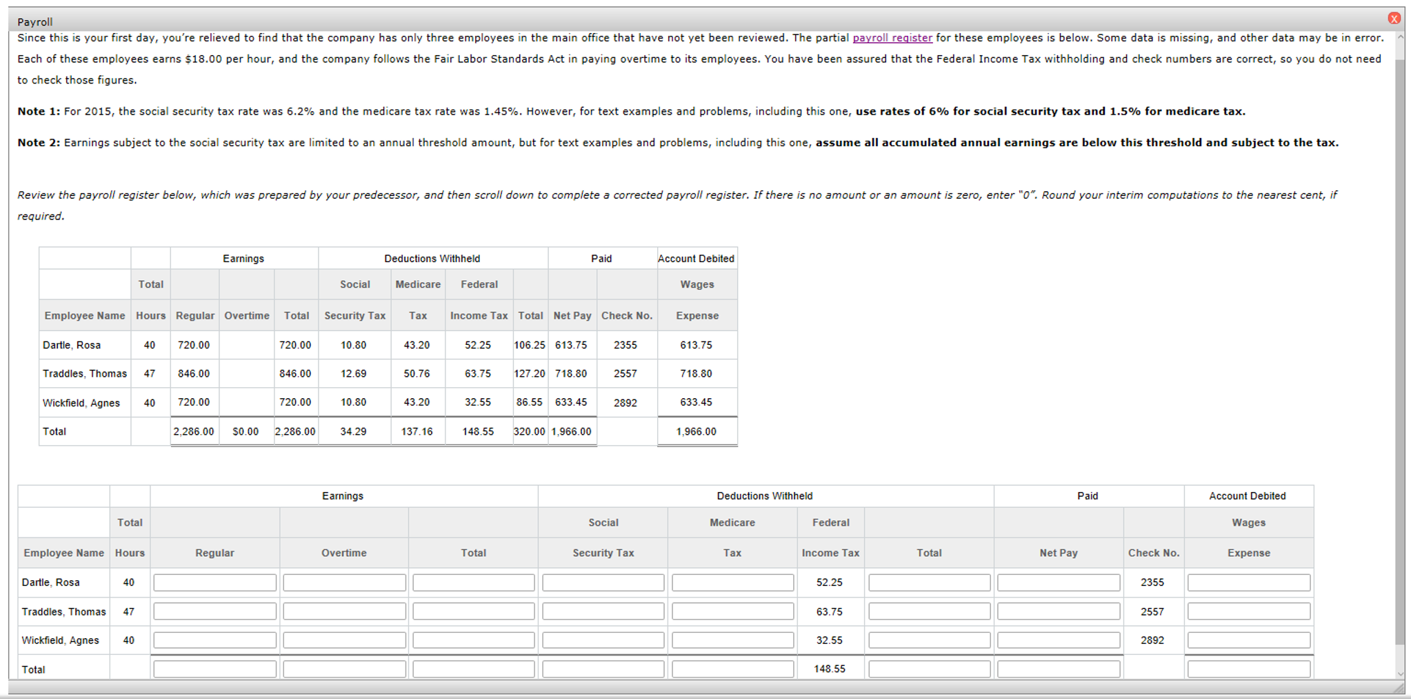Select 34.29 Social Security Tax total
1411x699 pixels.
(x=353, y=431)
